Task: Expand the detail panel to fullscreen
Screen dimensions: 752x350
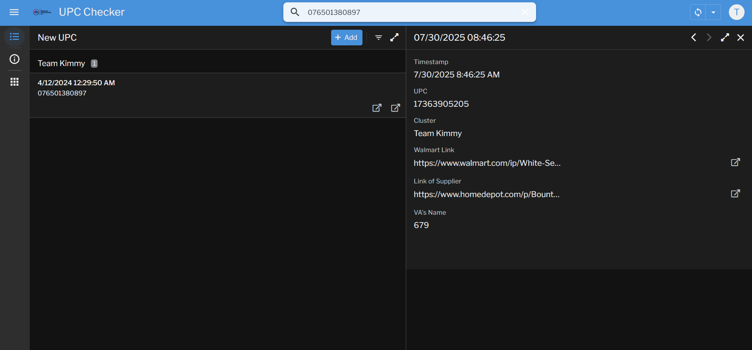Action: pos(725,38)
